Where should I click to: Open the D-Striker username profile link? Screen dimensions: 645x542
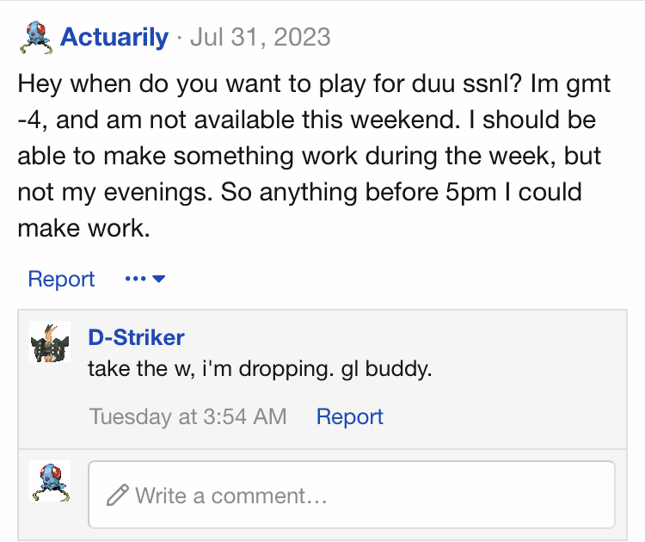(x=136, y=337)
